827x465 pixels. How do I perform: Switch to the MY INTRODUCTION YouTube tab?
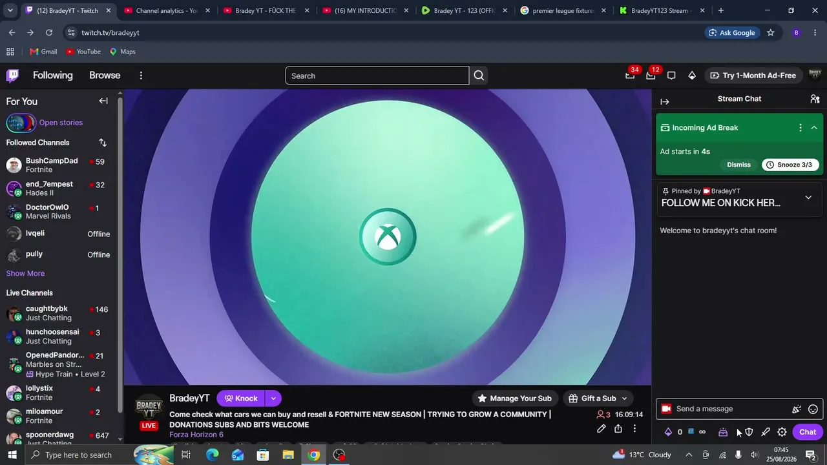tap(364, 10)
